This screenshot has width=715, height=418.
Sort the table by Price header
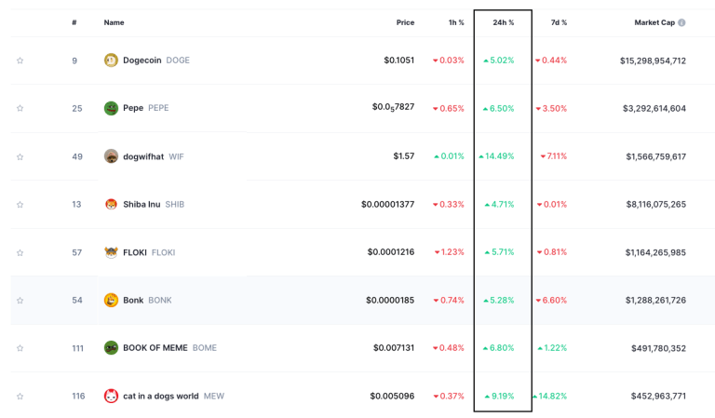[404, 22]
